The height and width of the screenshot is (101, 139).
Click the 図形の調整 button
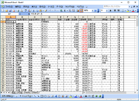click(x=8, y=96)
